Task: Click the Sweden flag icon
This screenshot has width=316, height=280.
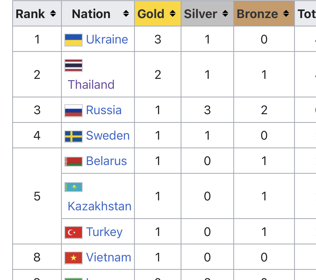Action: click(x=74, y=136)
